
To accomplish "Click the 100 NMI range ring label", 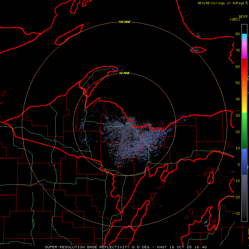I will coord(124,22).
